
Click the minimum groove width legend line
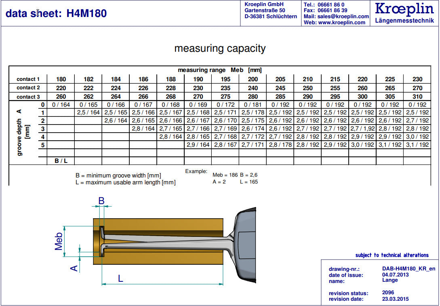[x=118, y=175]
